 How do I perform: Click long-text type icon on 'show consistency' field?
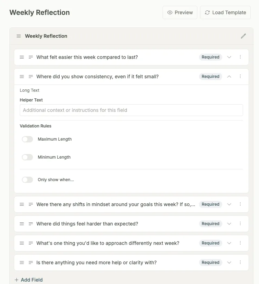pos(31,77)
